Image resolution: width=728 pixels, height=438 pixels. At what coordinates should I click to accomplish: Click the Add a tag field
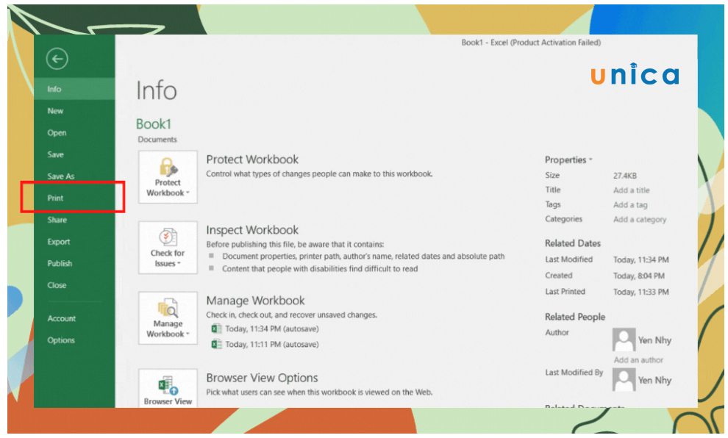pyautogui.click(x=630, y=204)
